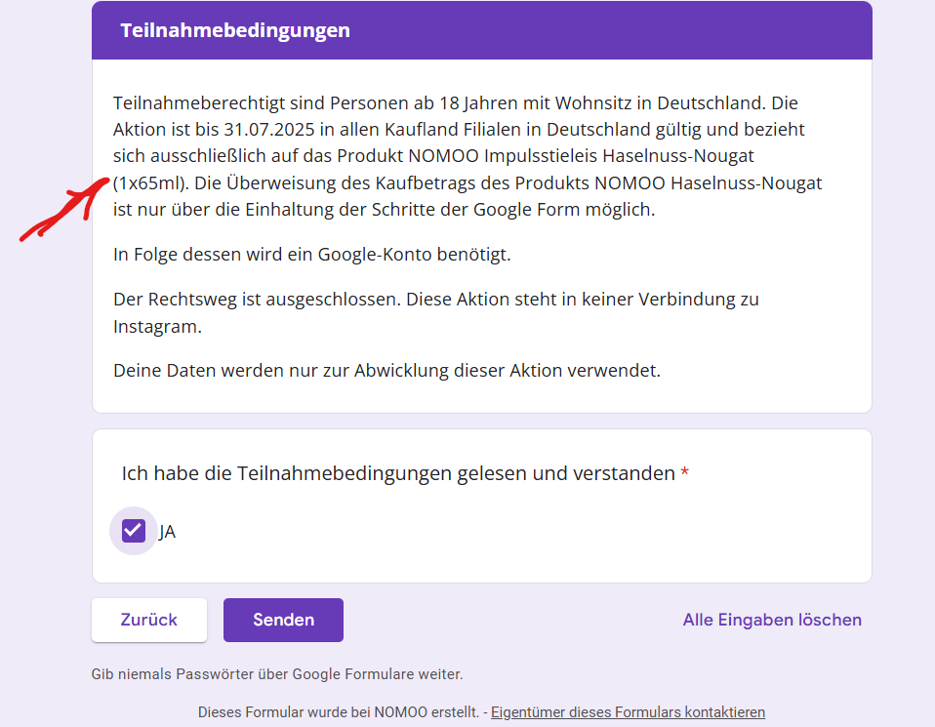
Task: Click the Teilnahmebedingungen section header
Action: pyautogui.click(x=235, y=30)
